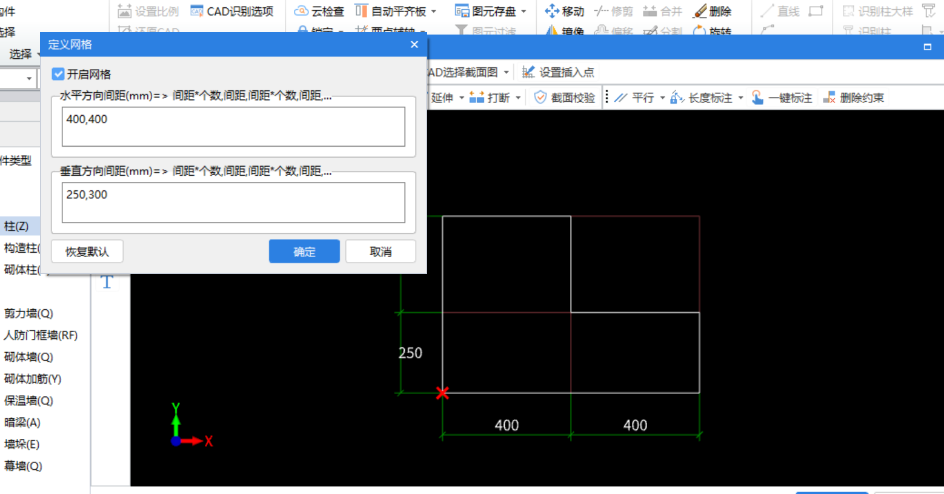
Task: Open CAD识别选项
Action: tap(232, 11)
